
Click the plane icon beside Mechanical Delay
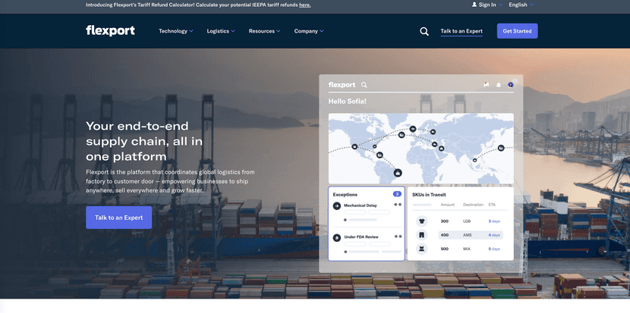[337, 205]
